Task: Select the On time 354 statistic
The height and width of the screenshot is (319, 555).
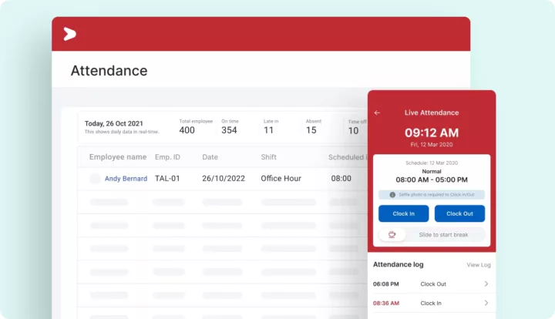Action: tap(230, 126)
